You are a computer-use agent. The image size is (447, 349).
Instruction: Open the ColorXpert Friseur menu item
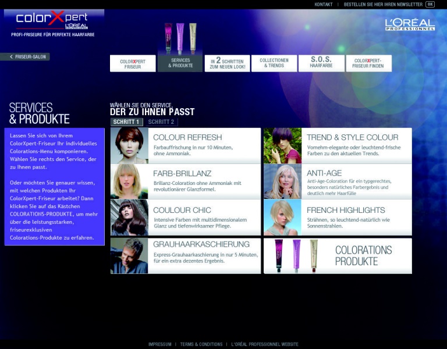133,63
